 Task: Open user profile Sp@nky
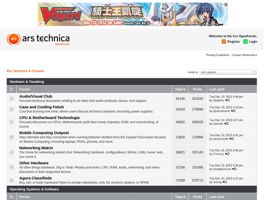point(219,100)
